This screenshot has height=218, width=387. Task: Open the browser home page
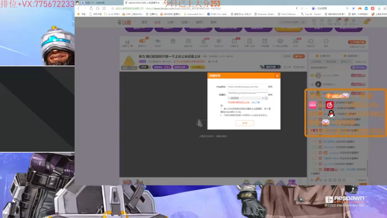point(98,8)
